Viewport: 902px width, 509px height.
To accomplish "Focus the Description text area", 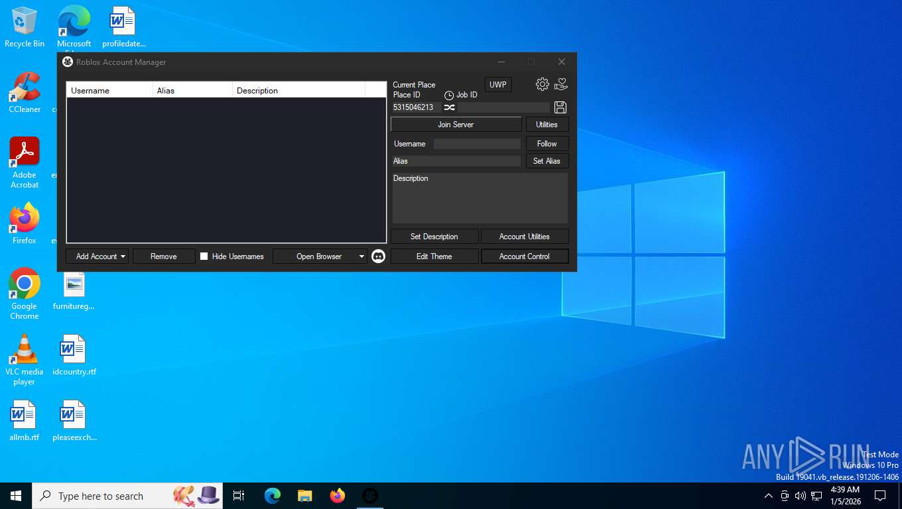I will coord(480,198).
